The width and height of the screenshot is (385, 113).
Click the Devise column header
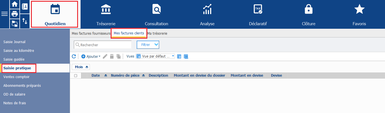(276, 76)
